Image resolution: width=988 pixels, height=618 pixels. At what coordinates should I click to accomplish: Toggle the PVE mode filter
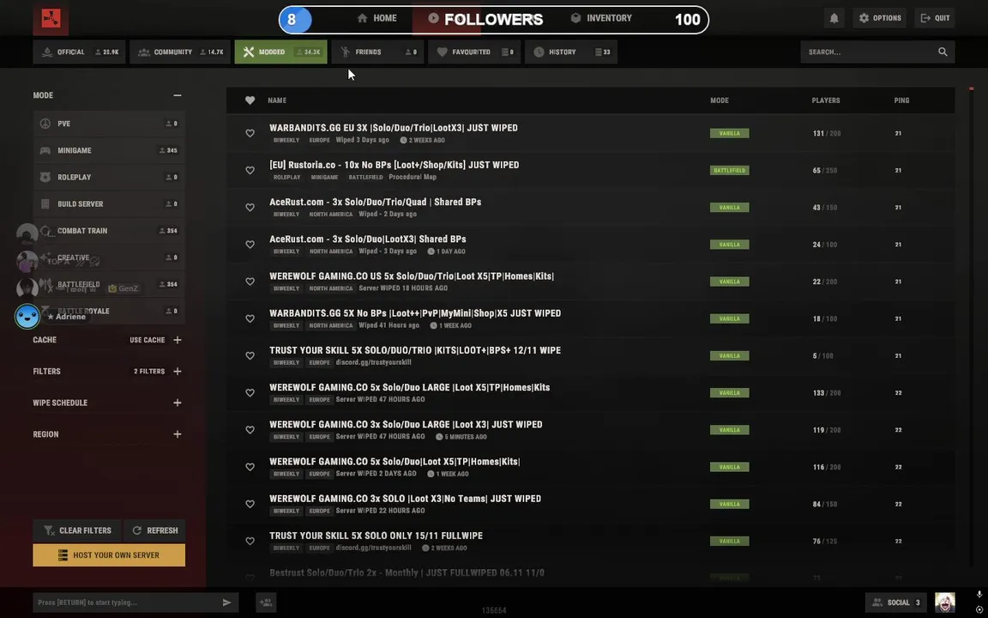tap(109, 124)
